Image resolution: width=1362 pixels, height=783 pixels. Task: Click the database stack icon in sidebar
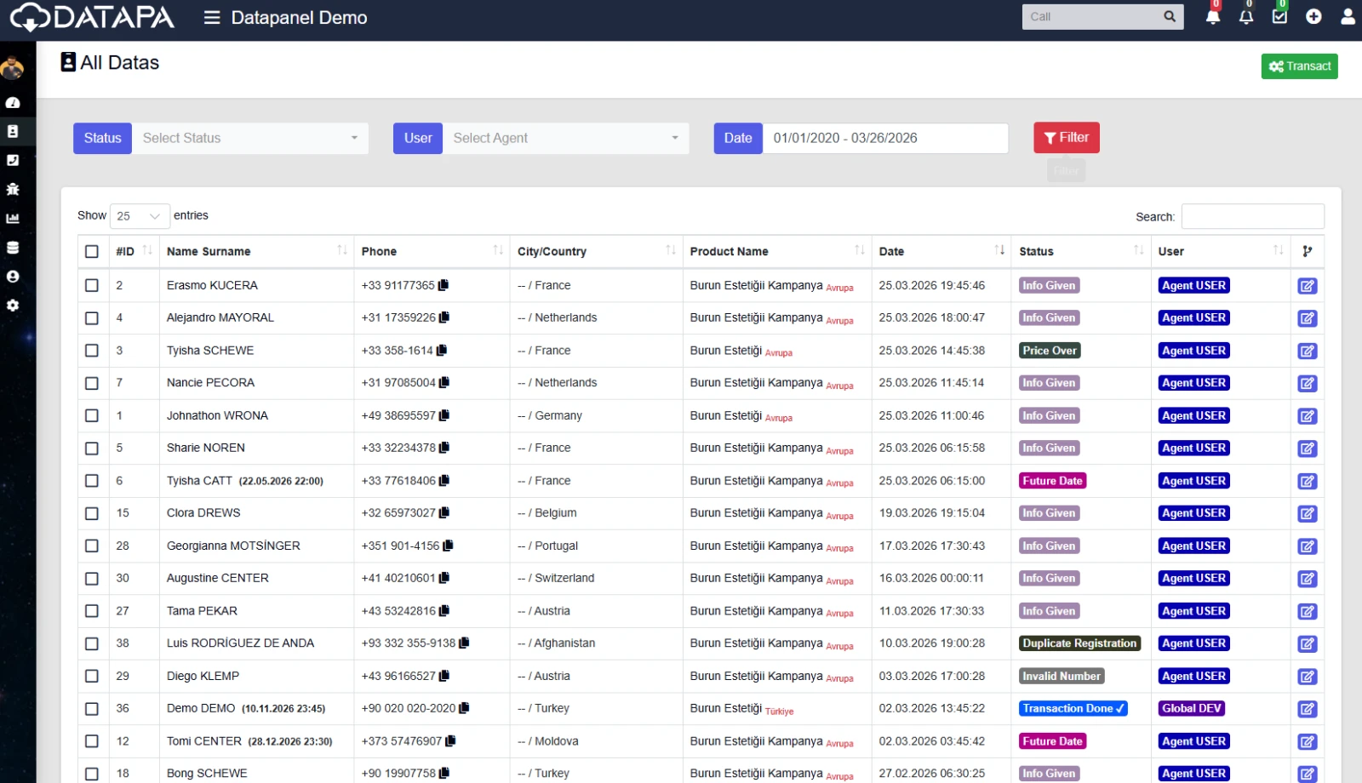point(13,248)
